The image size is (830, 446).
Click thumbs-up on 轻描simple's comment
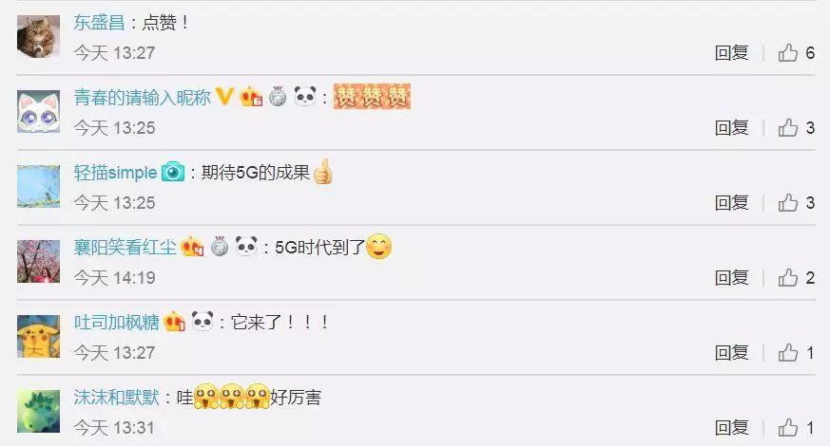(x=787, y=203)
